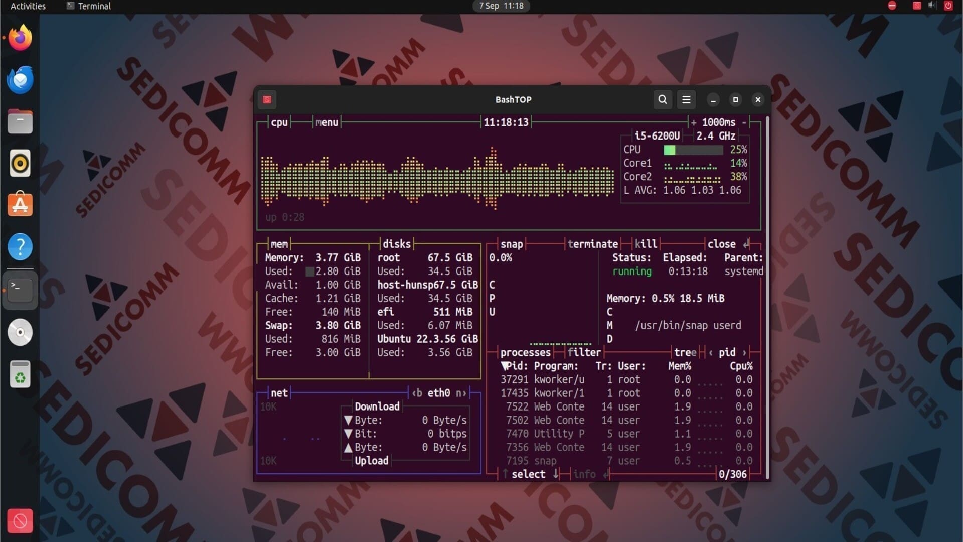Kill the selected snap process
963x542 pixels.
(646, 244)
